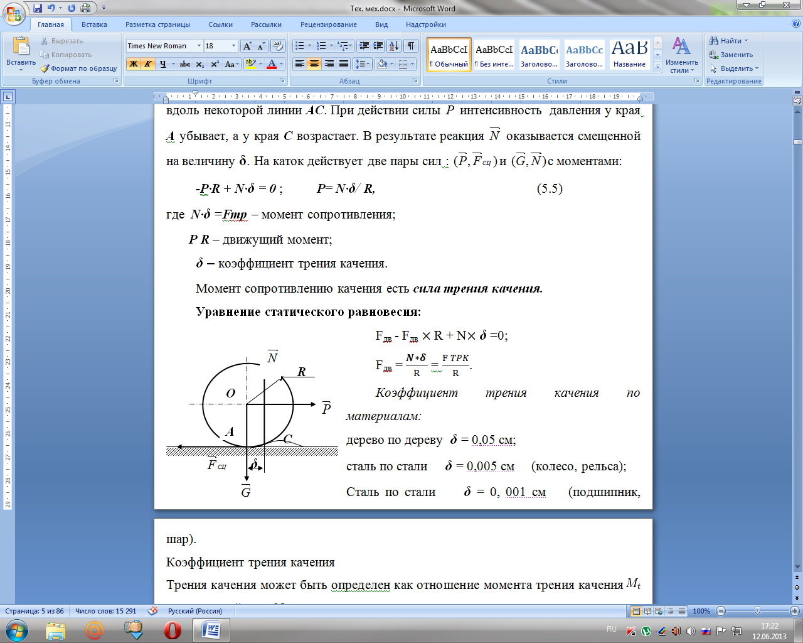Open the underline style dropdown arrow

pos(173,64)
